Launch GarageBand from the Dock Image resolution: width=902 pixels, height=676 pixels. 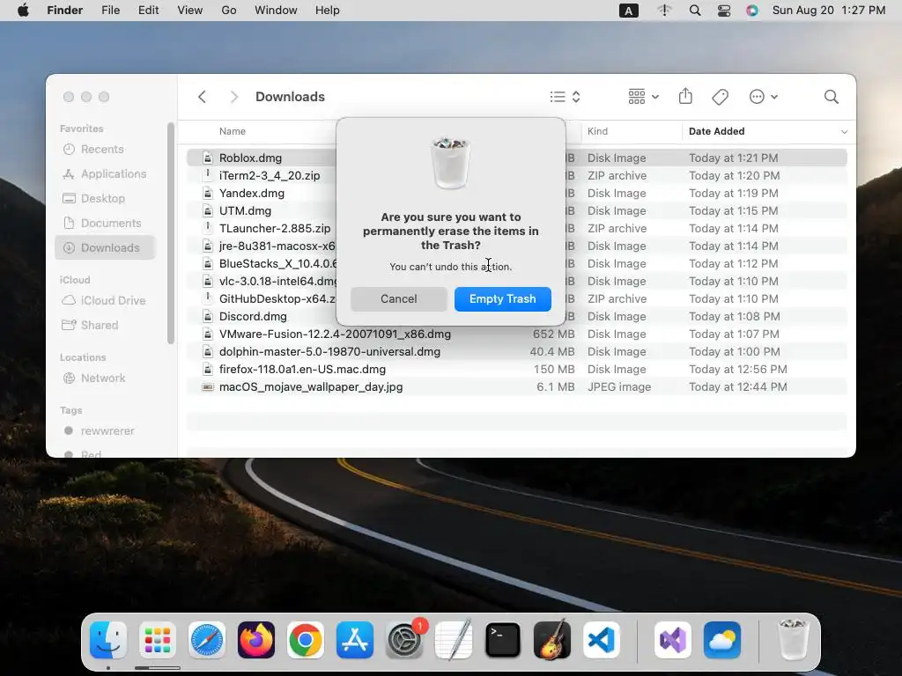551,640
